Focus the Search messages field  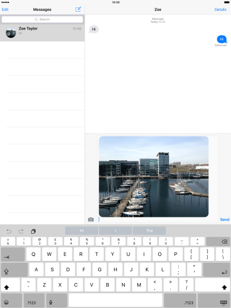[x=42, y=19]
